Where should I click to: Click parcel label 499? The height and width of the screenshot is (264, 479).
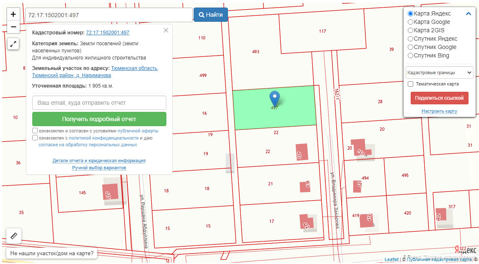pyautogui.click(x=203, y=75)
